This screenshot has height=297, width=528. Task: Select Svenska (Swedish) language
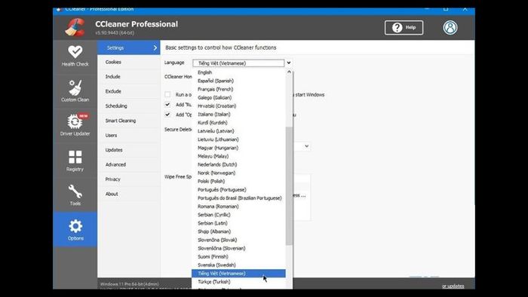pos(239,265)
